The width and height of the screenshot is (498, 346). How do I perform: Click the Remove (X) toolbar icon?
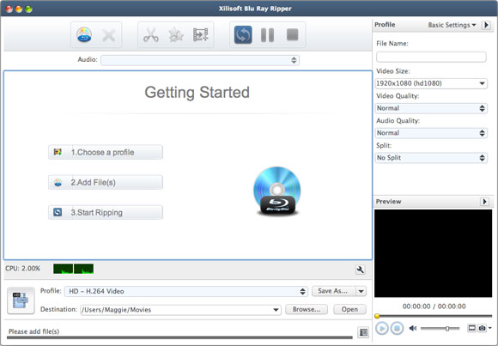tap(109, 35)
